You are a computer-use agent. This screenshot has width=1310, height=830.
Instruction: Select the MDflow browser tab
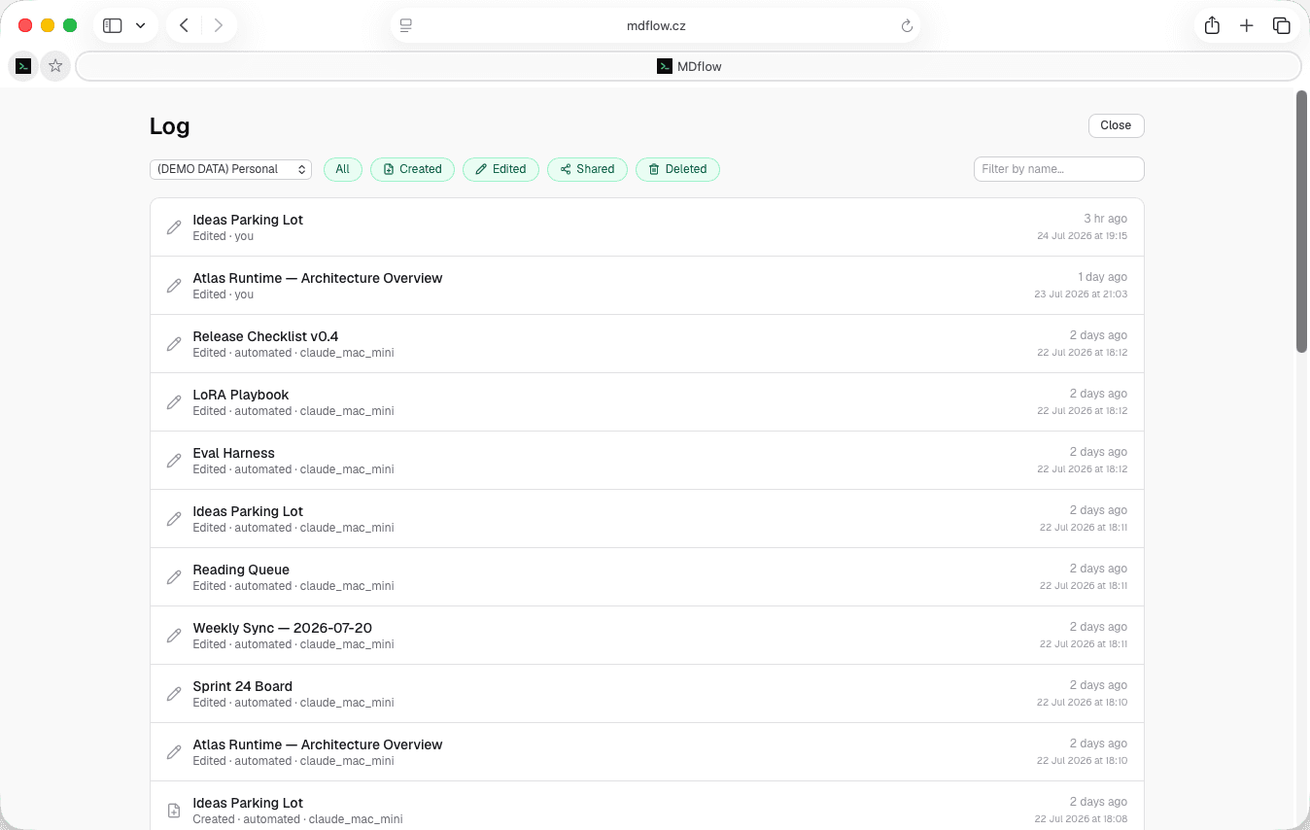coord(689,66)
